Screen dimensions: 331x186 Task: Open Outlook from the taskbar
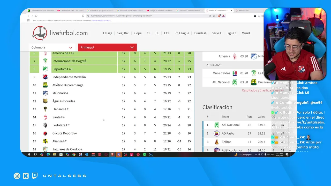tap(87, 154)
